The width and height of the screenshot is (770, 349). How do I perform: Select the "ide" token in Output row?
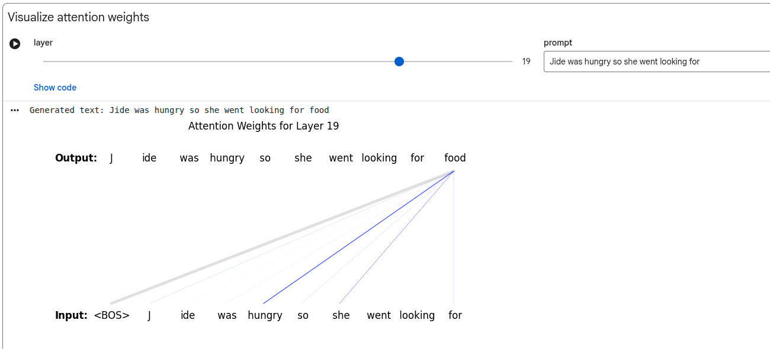coord(149,158)
